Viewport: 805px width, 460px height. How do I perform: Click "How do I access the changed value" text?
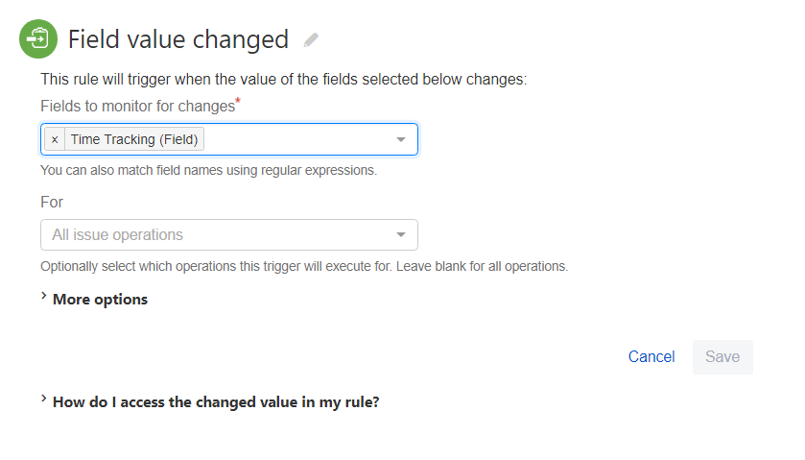tap(216, 402)
